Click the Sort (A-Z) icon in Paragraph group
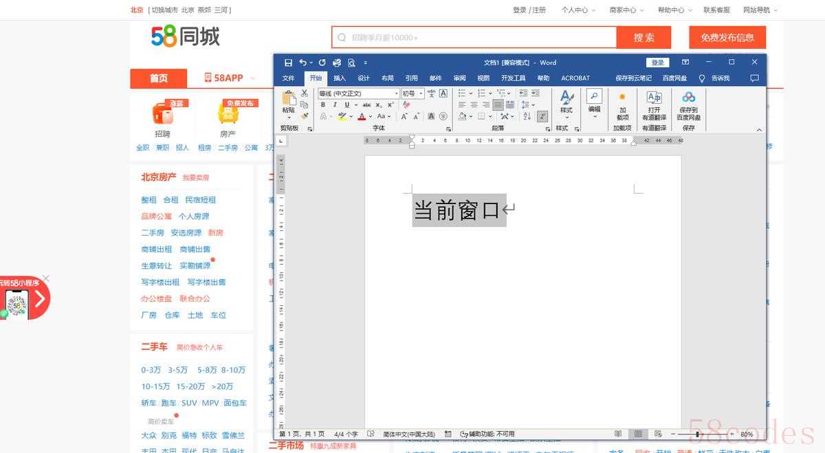 527,116
